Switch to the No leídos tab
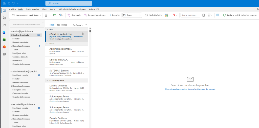This screenshot has width=259, height=128. [x=62, y=25]
